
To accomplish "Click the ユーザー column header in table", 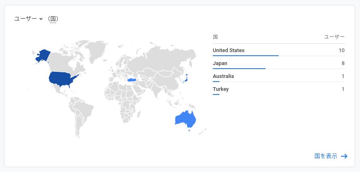I will coord(334,37).
